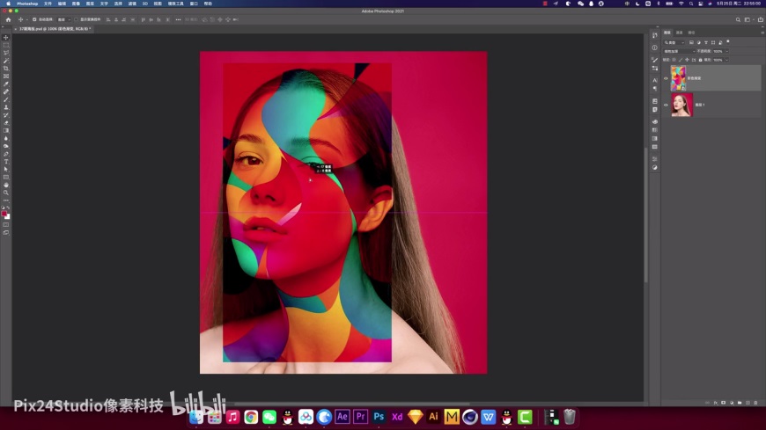766x430 pixels.
Task: Open the Character panel icon
Action: 655,80
